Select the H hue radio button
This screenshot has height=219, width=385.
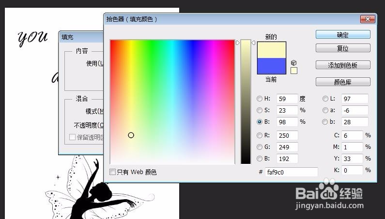click(259, 99)
